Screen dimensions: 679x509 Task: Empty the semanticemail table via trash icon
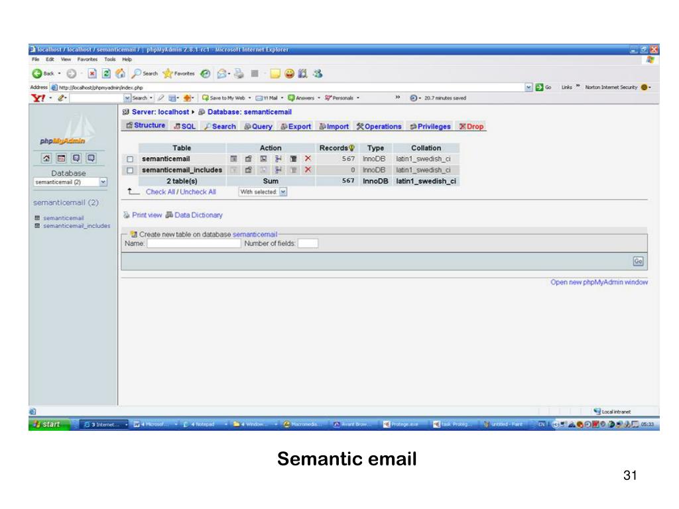[x=292, y=159]
